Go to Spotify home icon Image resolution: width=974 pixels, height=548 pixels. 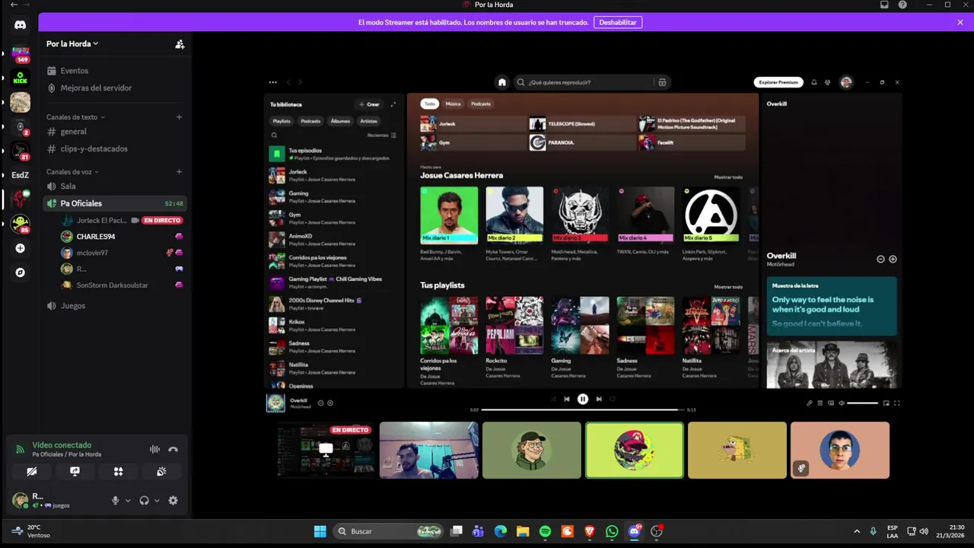click(501, 82)
